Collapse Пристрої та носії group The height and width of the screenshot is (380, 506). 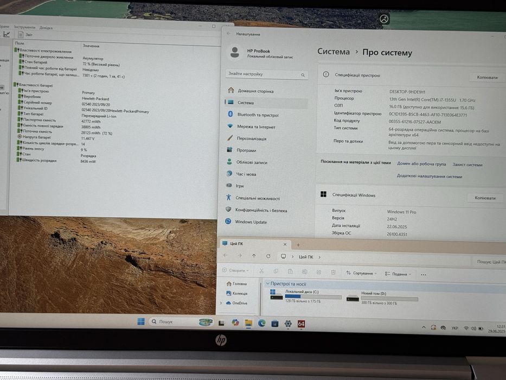pos(267,283)
